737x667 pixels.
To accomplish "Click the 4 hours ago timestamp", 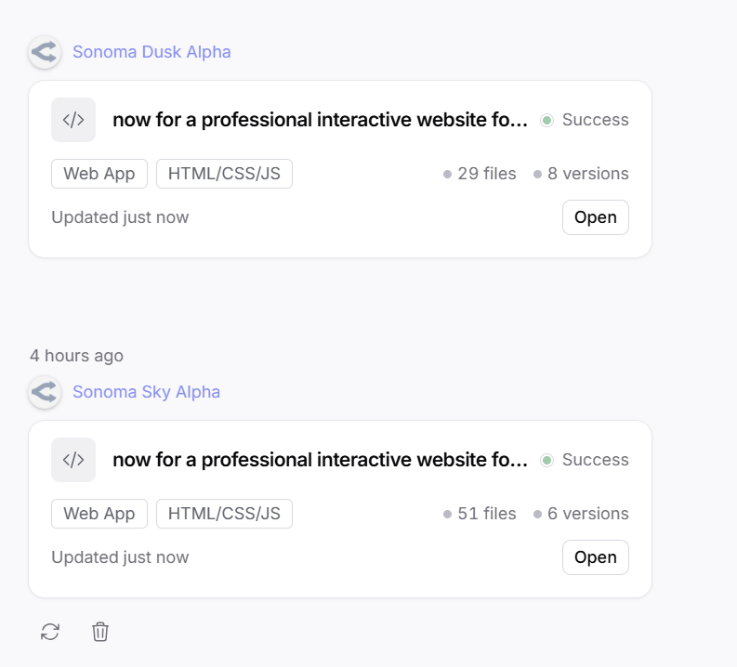I will 76,356.
